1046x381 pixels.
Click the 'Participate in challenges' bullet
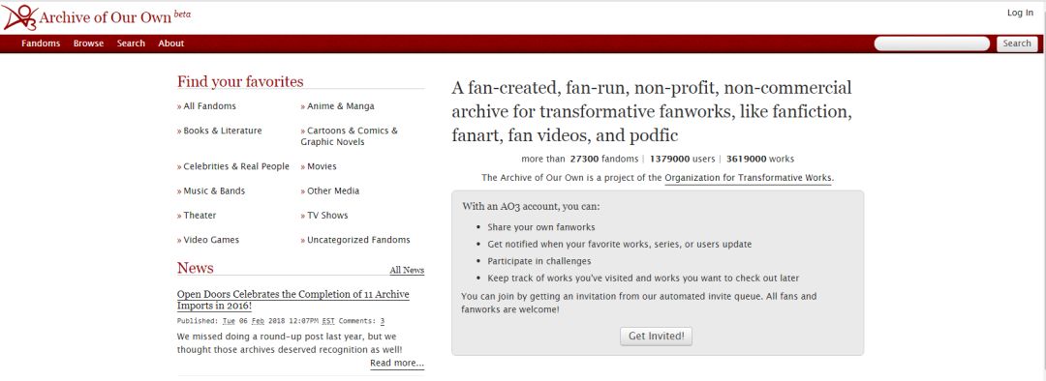(x=539, y=261)
